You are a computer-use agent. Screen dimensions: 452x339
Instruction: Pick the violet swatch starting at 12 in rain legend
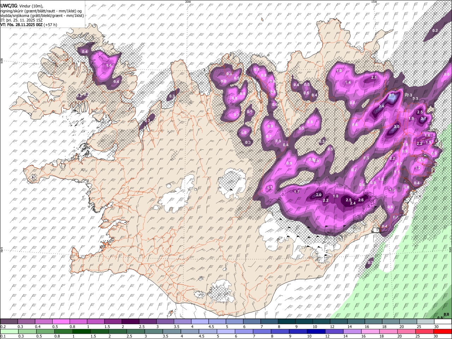click(x=334, y=332)
